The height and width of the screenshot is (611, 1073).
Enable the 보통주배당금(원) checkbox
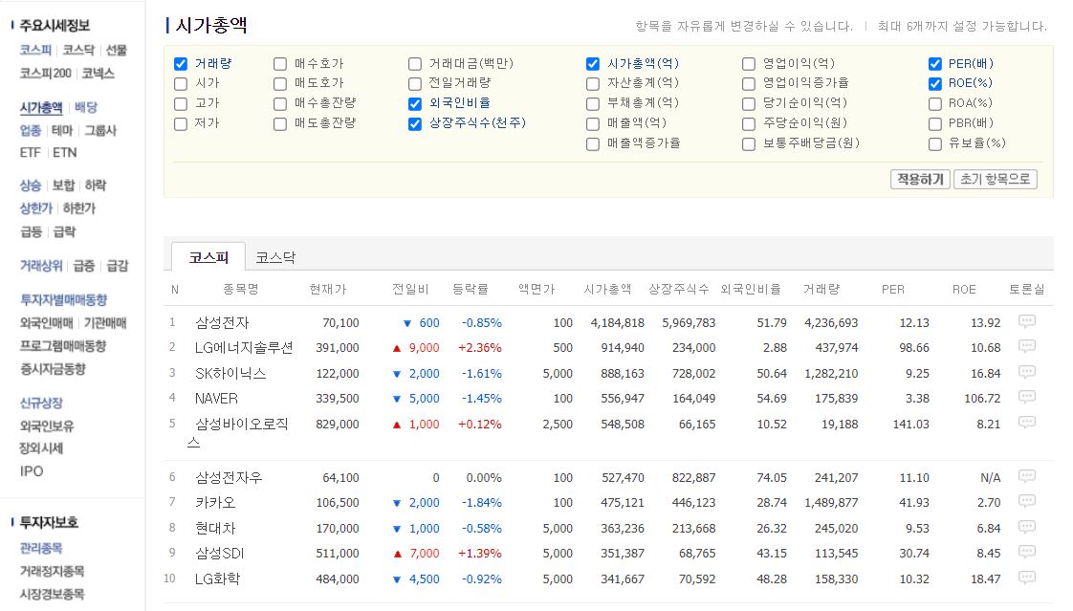749,143
